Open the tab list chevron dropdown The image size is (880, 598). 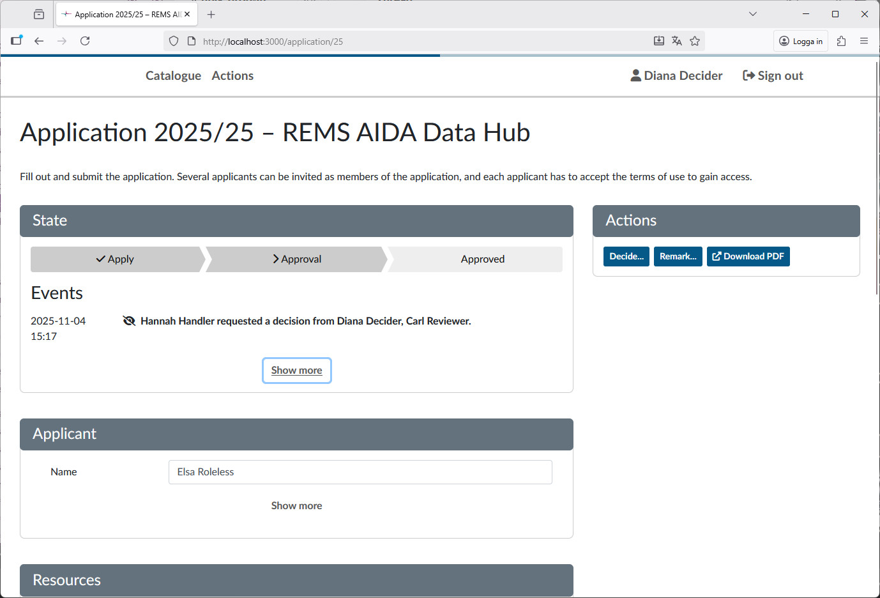(752, 13)
